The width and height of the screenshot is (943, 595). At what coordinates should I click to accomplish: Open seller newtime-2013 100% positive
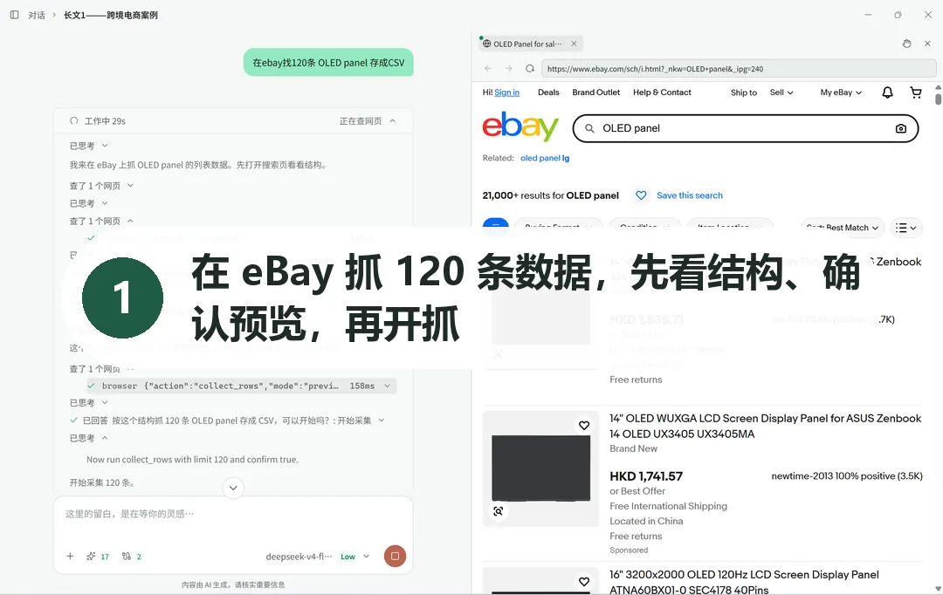847,476
